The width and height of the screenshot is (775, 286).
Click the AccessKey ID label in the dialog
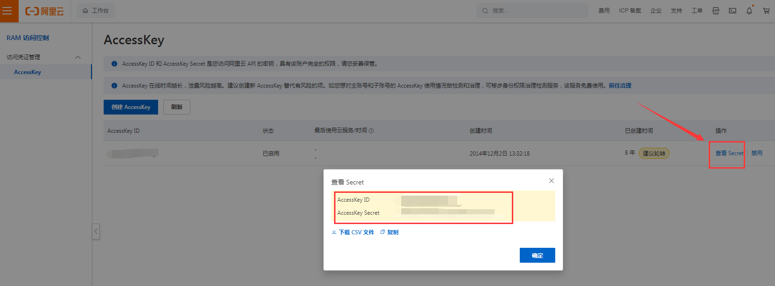353,200
